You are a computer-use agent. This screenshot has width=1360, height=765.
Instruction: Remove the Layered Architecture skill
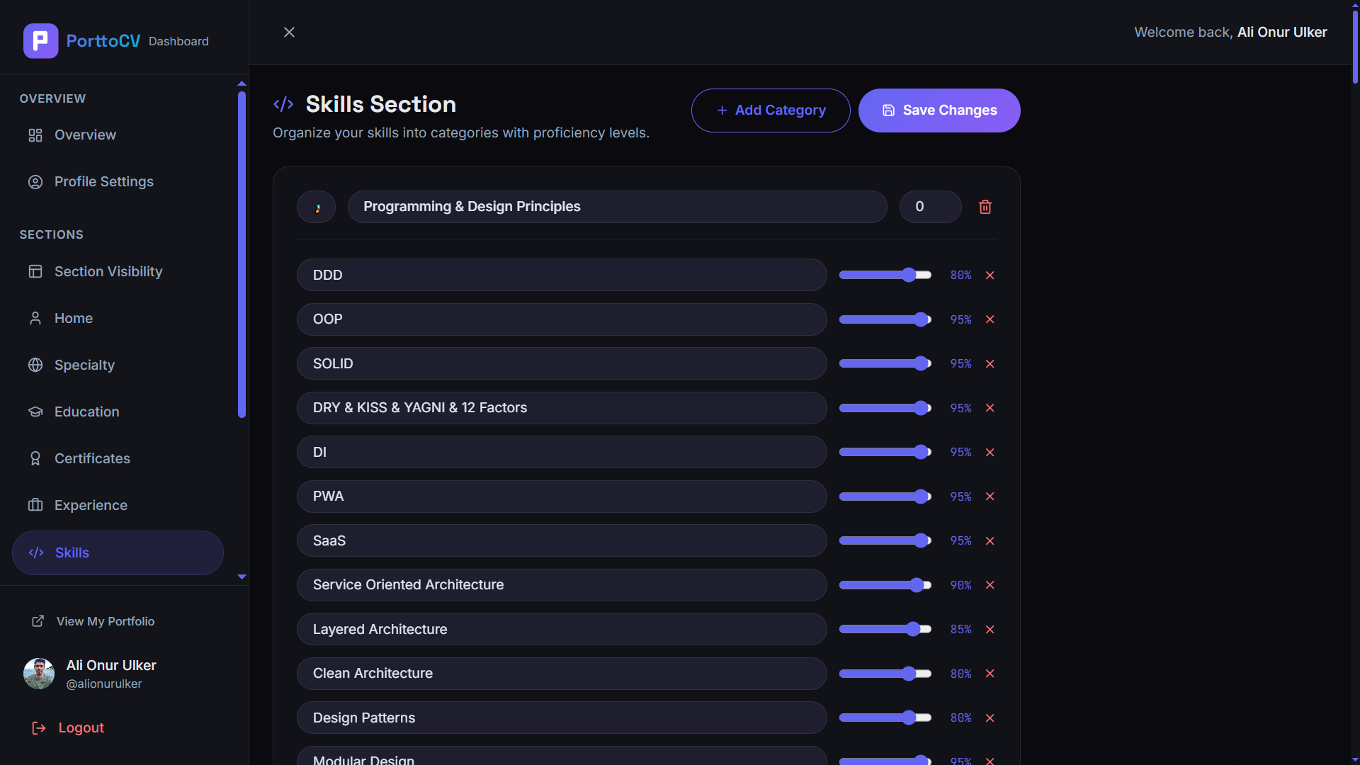point(990,629)
